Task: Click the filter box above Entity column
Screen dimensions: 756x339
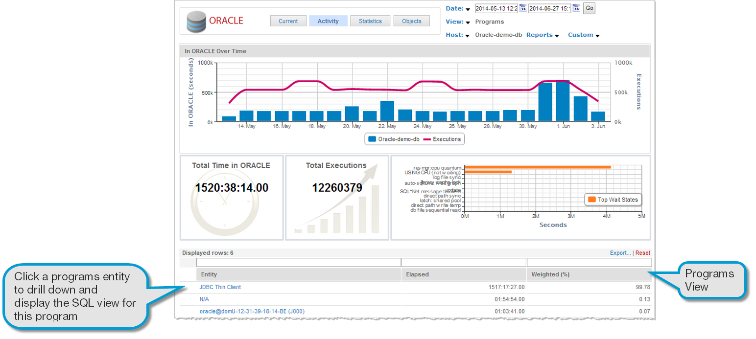Action: point(298,263)
